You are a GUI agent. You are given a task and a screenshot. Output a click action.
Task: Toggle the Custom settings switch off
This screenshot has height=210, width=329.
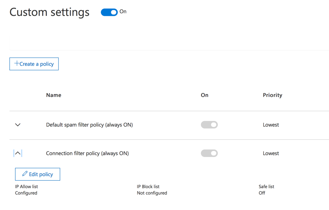tap(109, 12)
